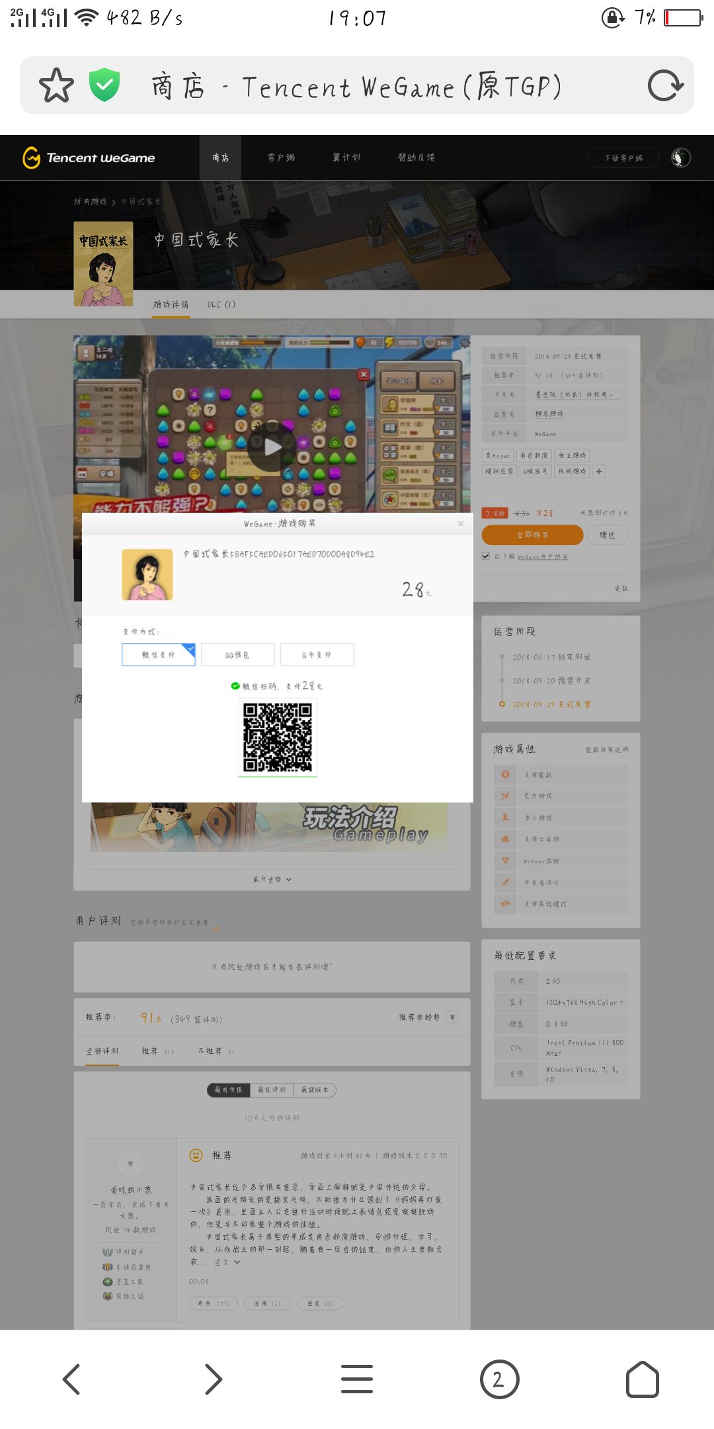This screenshot has height=1429, width=714.
Task: Go back with browser back arrow
Action: 71,1379
